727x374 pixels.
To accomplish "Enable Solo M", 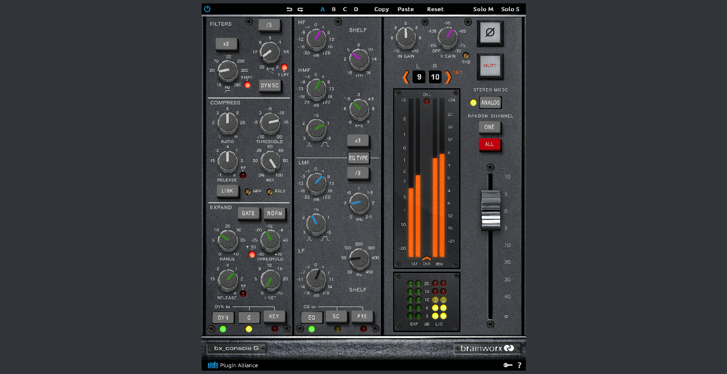I will click(483, 9).
